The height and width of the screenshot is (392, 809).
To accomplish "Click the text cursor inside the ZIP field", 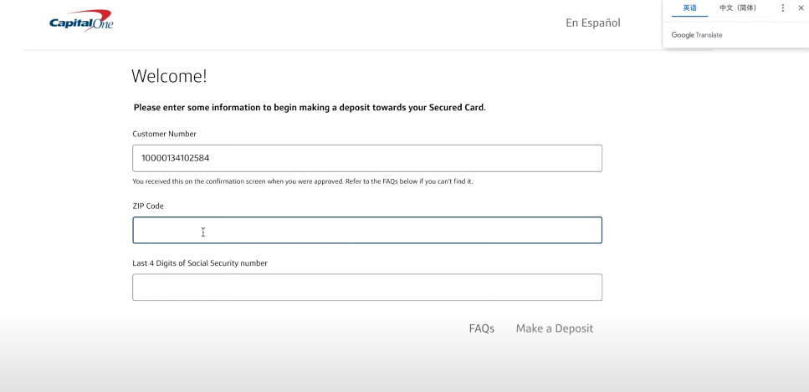I will point(203,232).
